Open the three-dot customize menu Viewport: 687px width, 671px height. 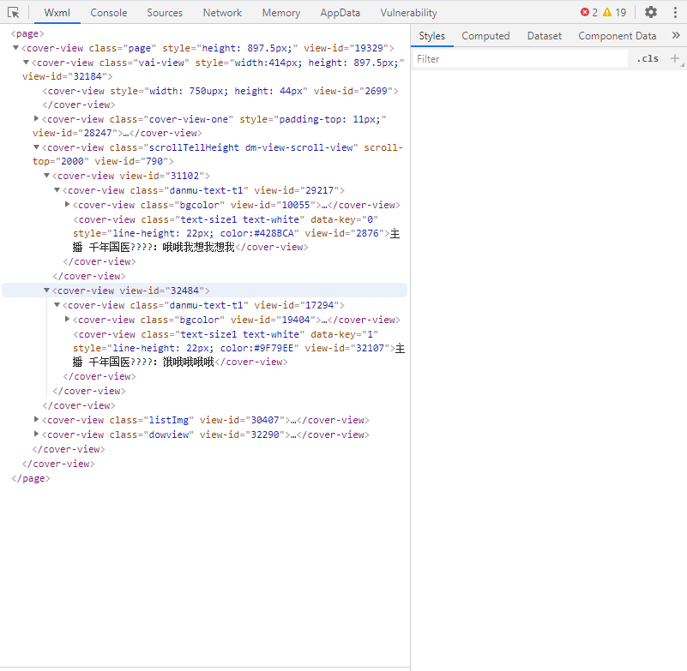click(675, 12)
